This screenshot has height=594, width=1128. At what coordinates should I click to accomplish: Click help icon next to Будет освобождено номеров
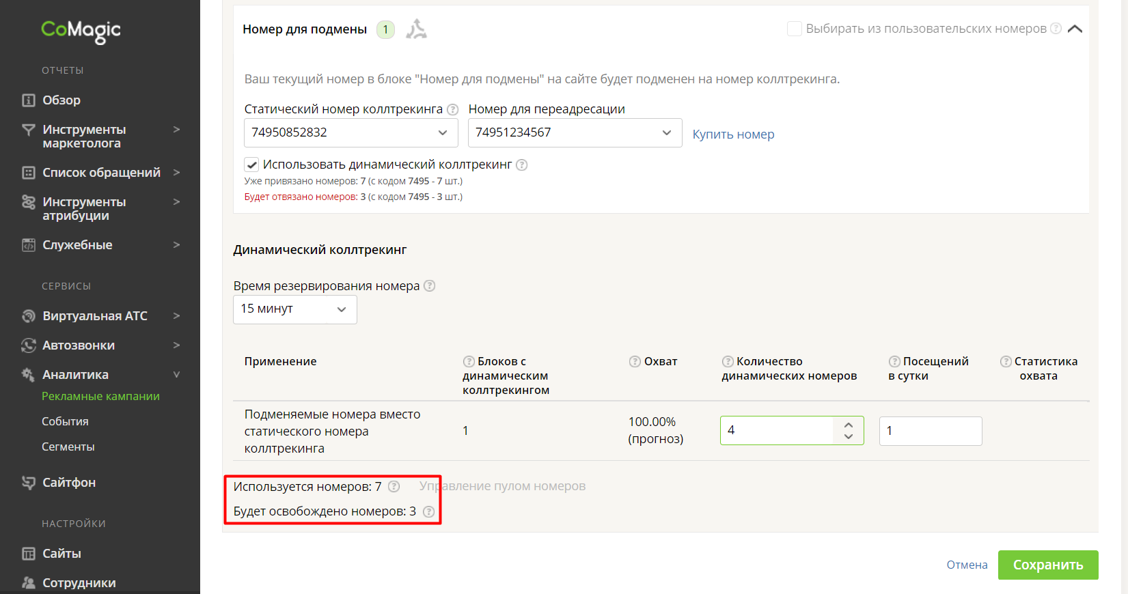pyautogui.click(x=428, y=511)
